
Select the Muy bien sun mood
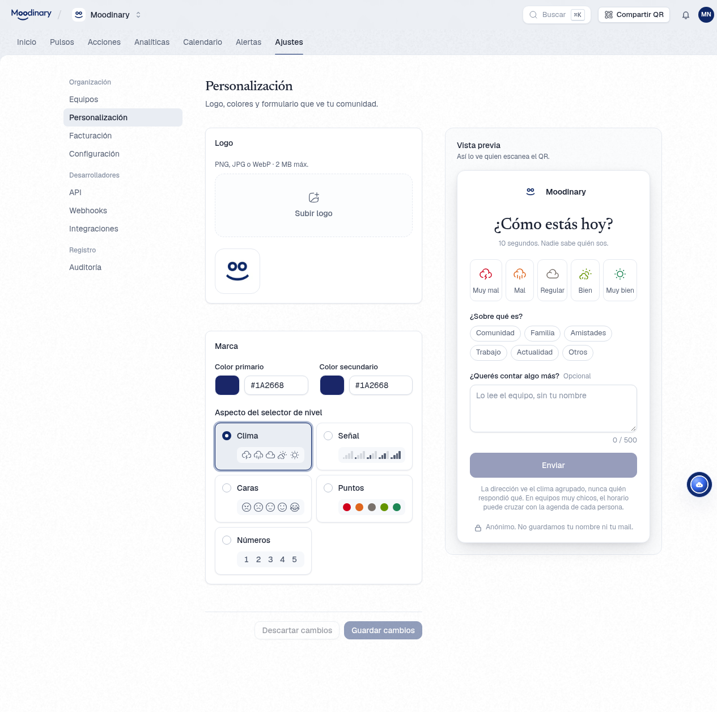coord(620,280)
